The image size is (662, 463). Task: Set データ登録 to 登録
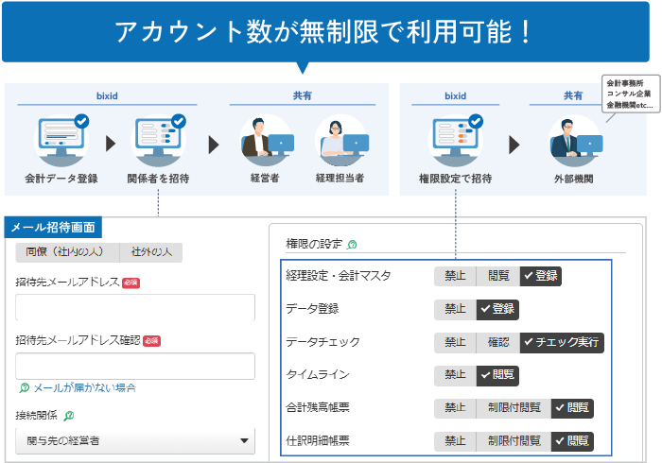(497, 310)
